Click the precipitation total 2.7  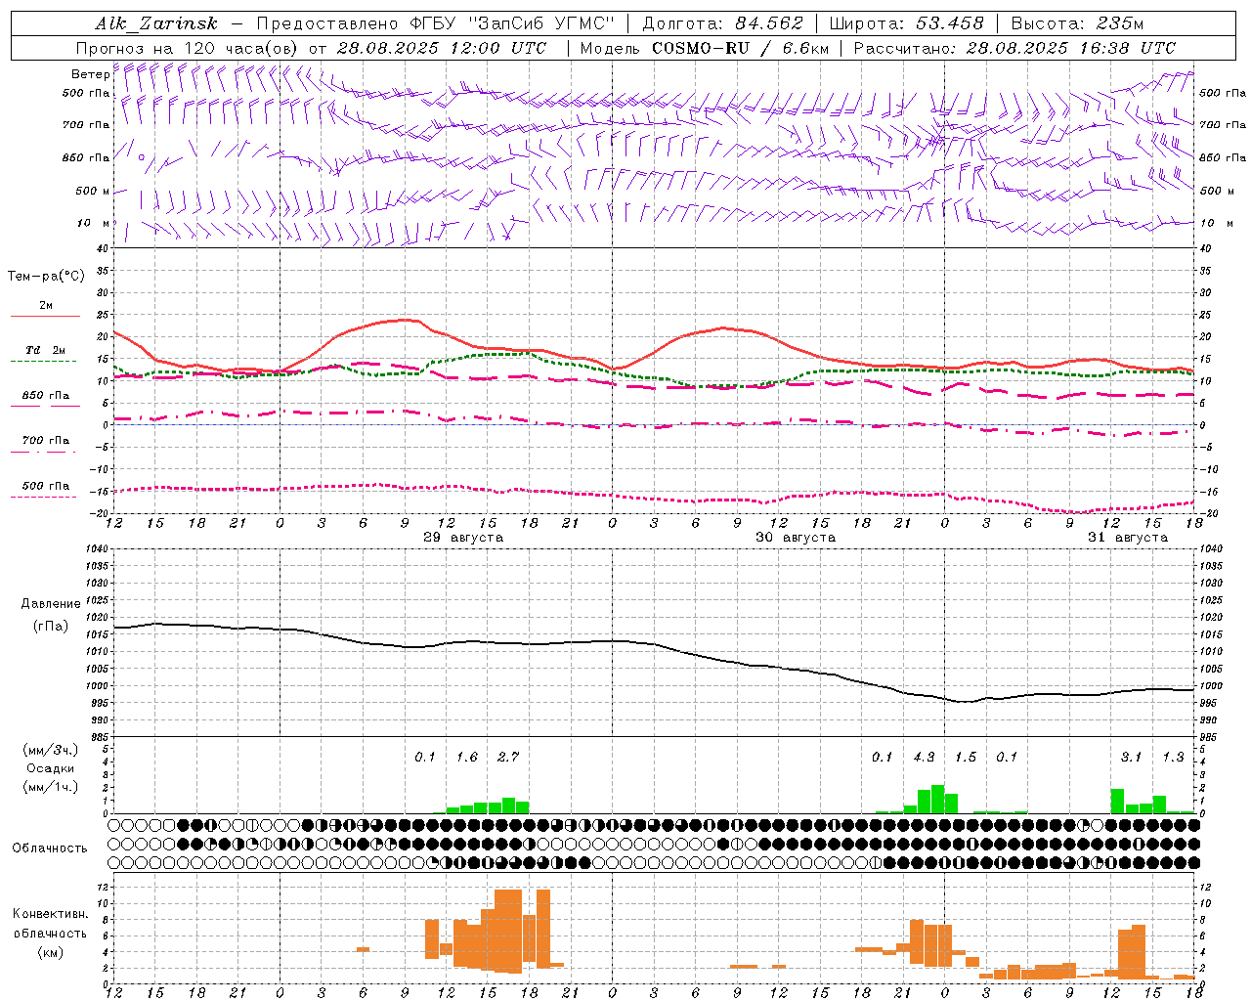(x=508, y=758)
